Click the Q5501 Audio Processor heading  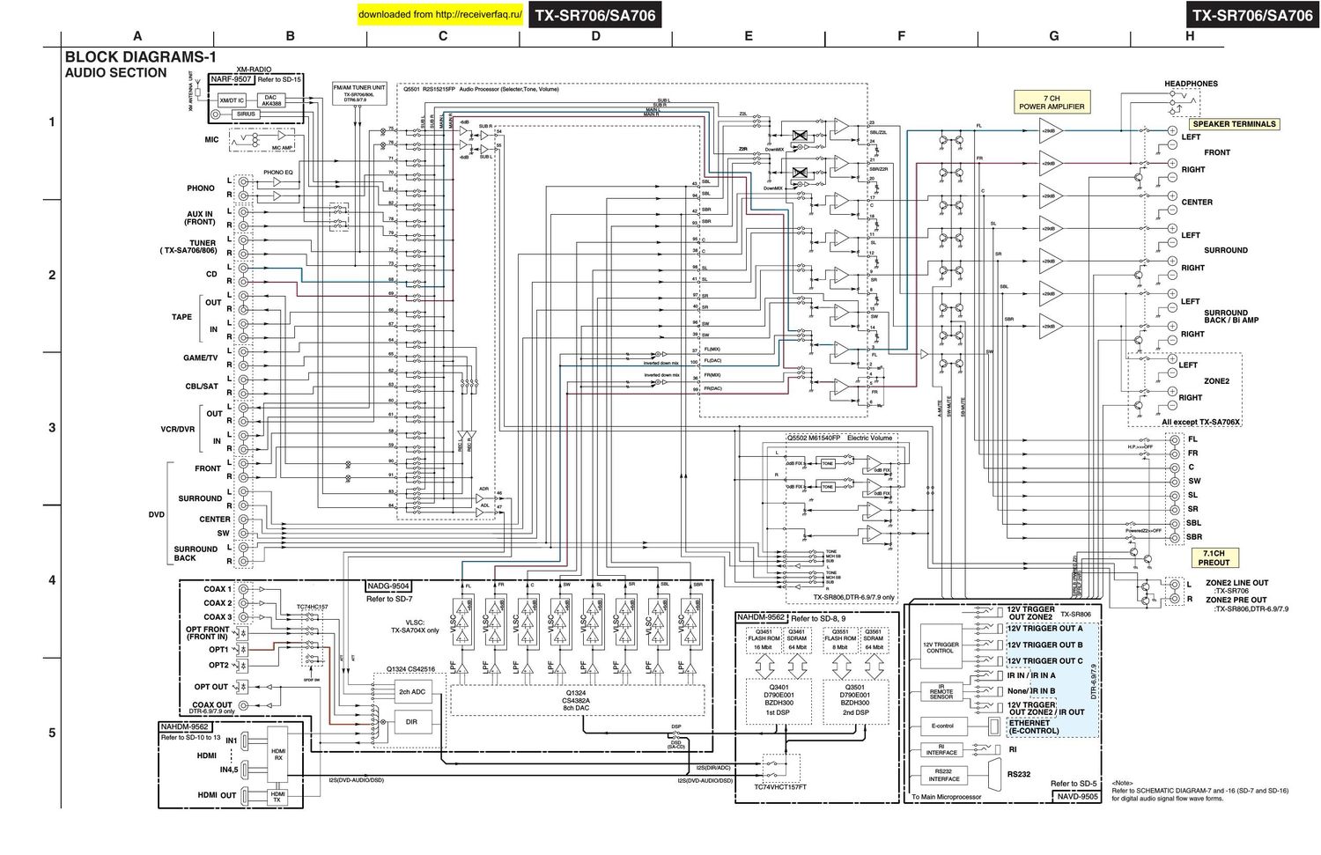(481, 89)
